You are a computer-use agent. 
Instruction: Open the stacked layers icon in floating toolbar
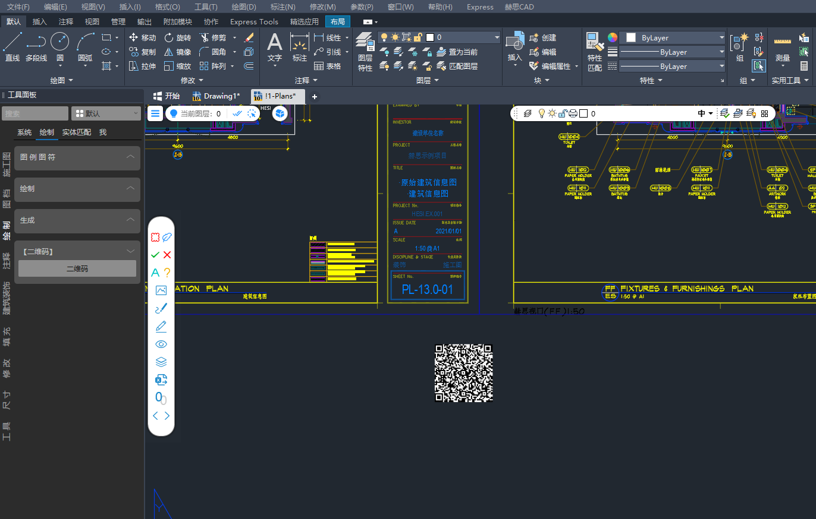click(x=161, y=362)
